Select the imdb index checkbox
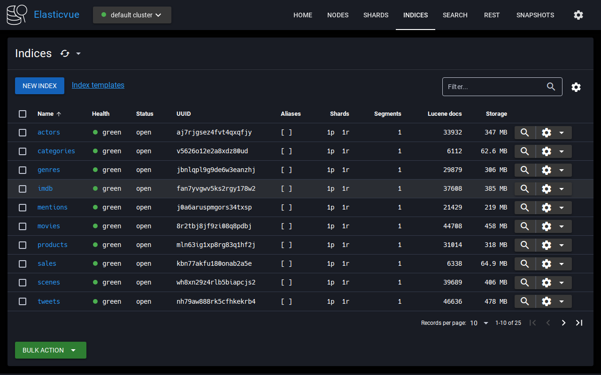This screenshot has height=375, width=601. tap(23, 189)
